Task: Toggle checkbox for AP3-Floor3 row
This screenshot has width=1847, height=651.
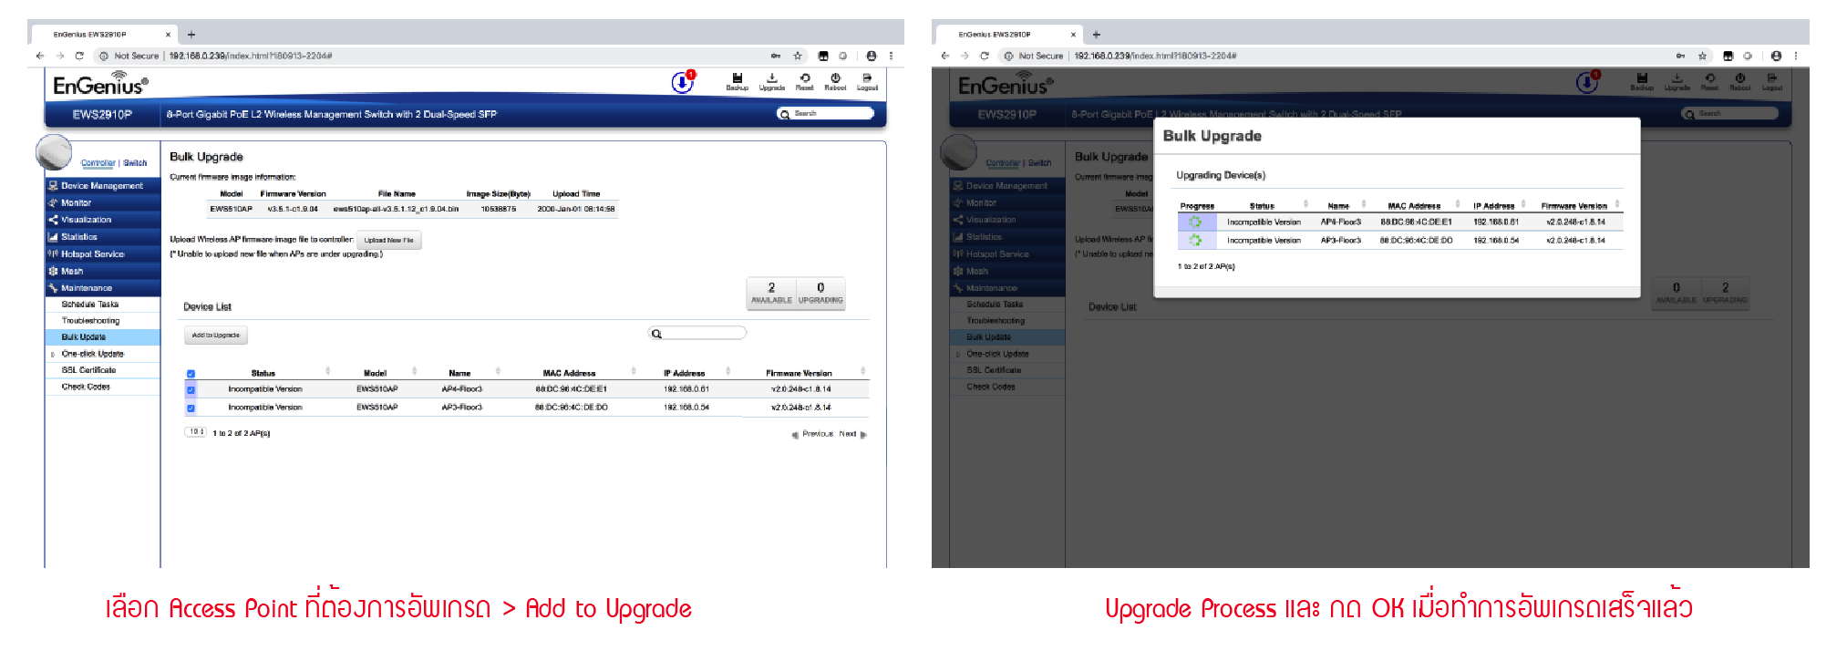Action: (191, 408)
